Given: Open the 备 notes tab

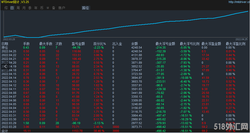Looking at the screenshot, I should point(54,8).
